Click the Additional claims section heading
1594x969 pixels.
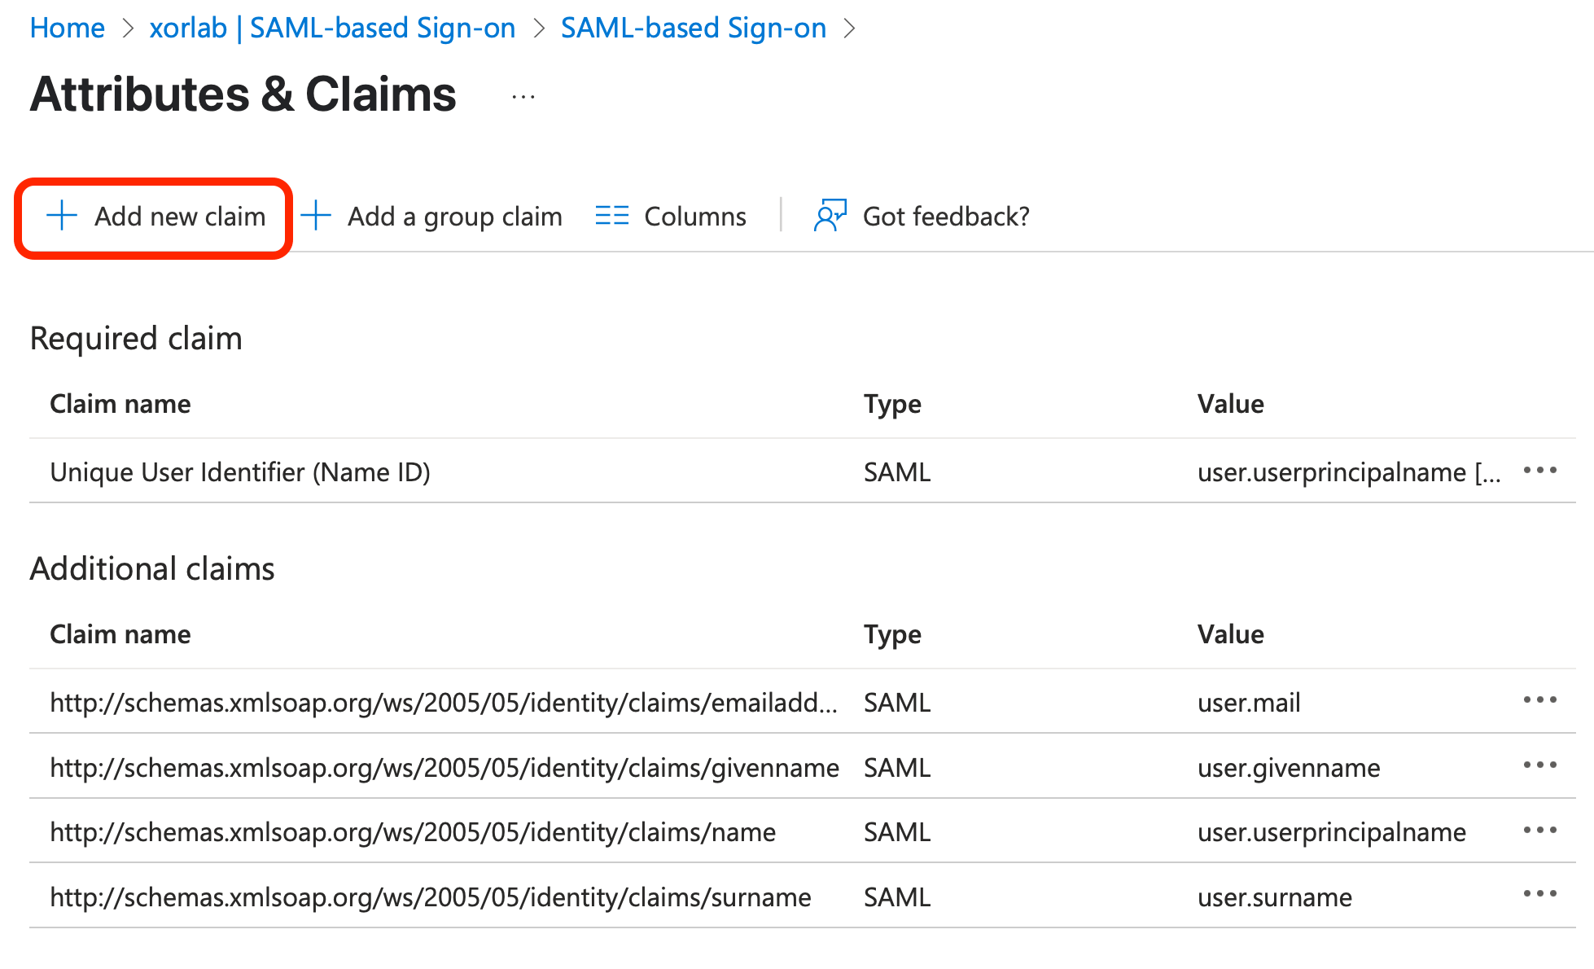[152, 568]
